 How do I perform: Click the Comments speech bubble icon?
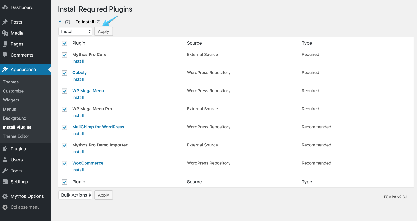click(5, 55)
